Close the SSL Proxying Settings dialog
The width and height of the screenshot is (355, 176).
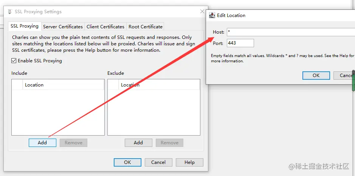[202, 12]
